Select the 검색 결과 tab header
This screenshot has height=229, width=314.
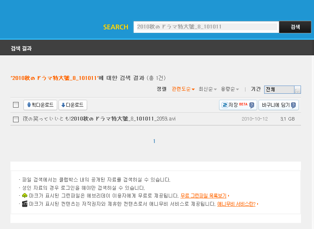[x=21, y=48]
